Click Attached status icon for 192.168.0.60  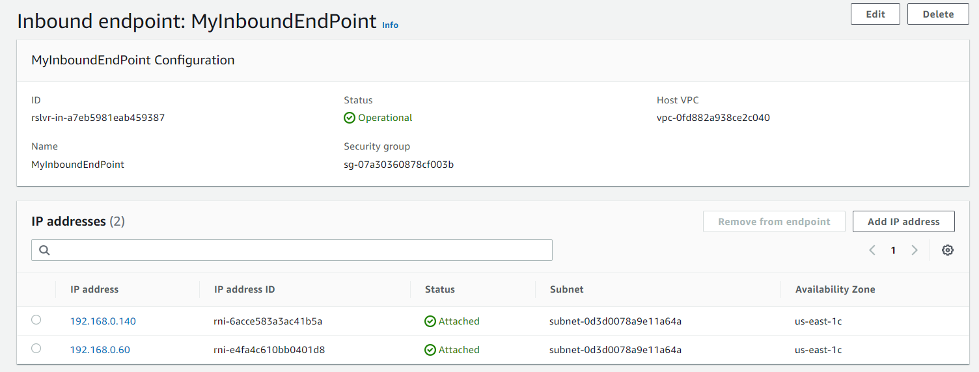(x=430, y=350)
